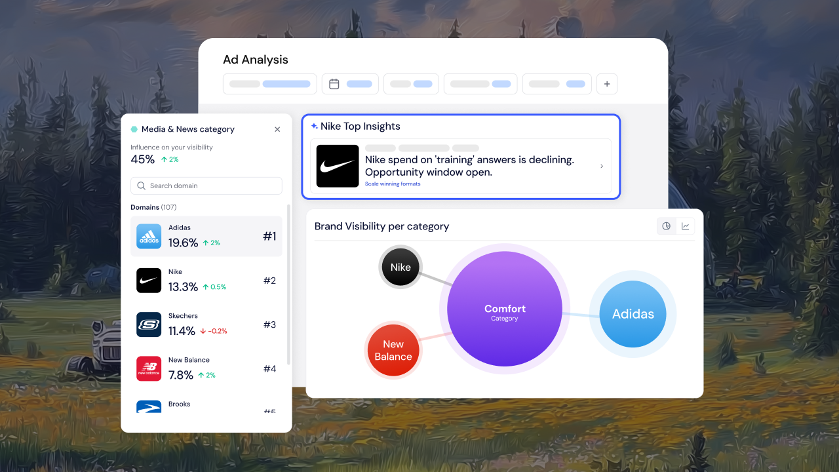Click the New Balance 7.8% value
839x472 pixels.
(x=181, y=375)
